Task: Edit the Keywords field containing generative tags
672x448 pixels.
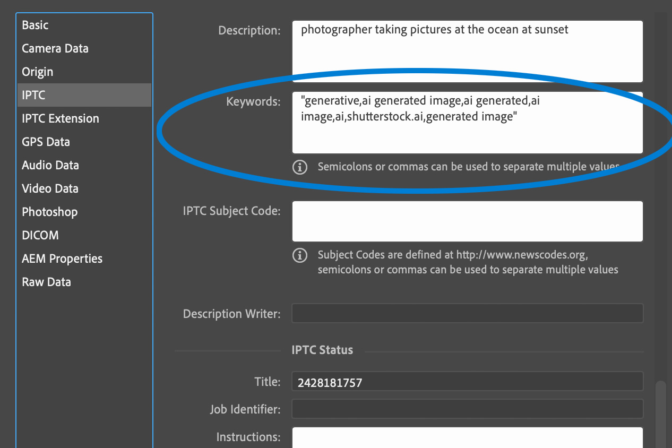Action: [467, 122]
